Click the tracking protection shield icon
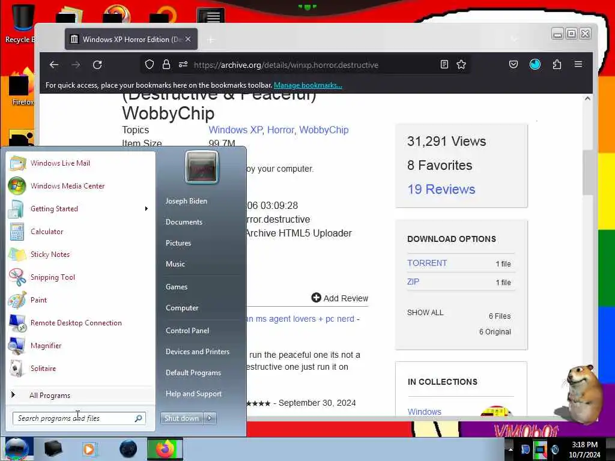The image size is (615, 461). (149, 64)
